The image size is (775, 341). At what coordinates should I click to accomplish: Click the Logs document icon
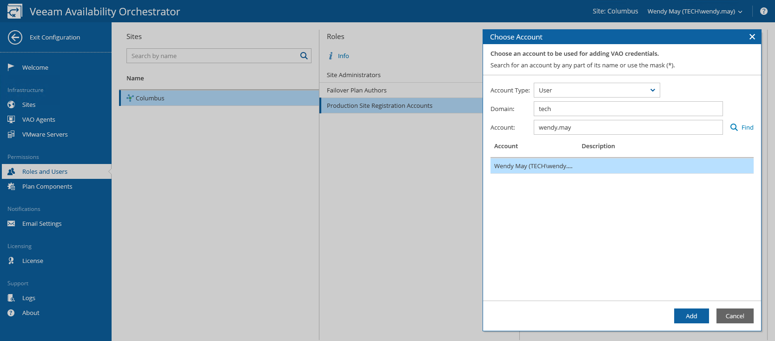click(x=11, y=298)
